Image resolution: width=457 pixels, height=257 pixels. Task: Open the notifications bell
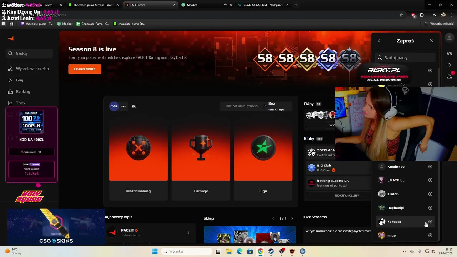point(450,65)
